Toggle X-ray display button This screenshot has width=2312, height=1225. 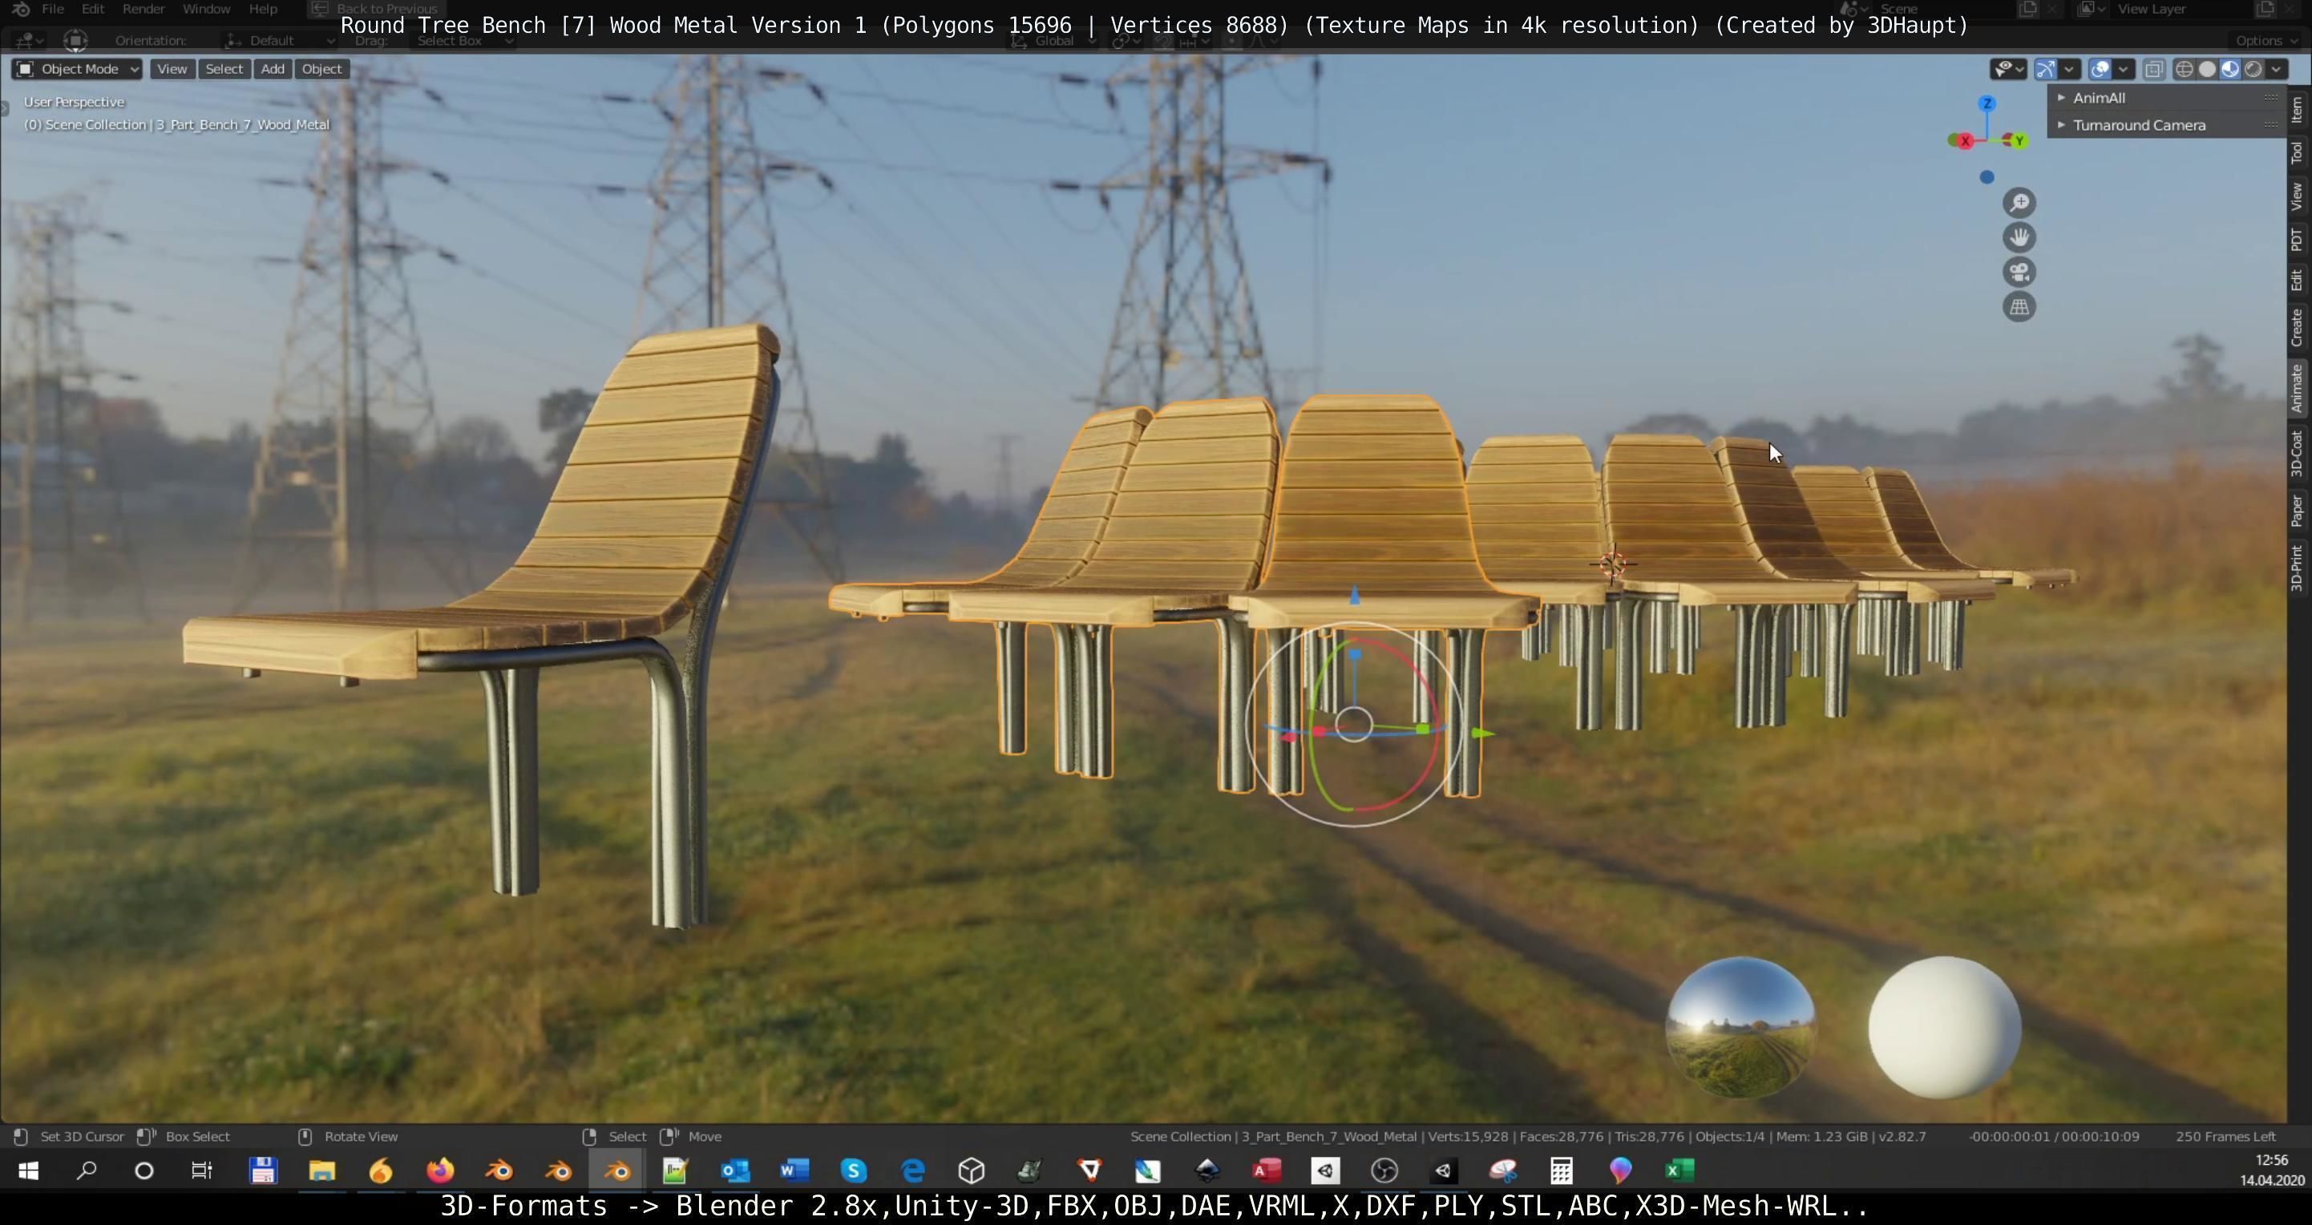pos(2153,69)
